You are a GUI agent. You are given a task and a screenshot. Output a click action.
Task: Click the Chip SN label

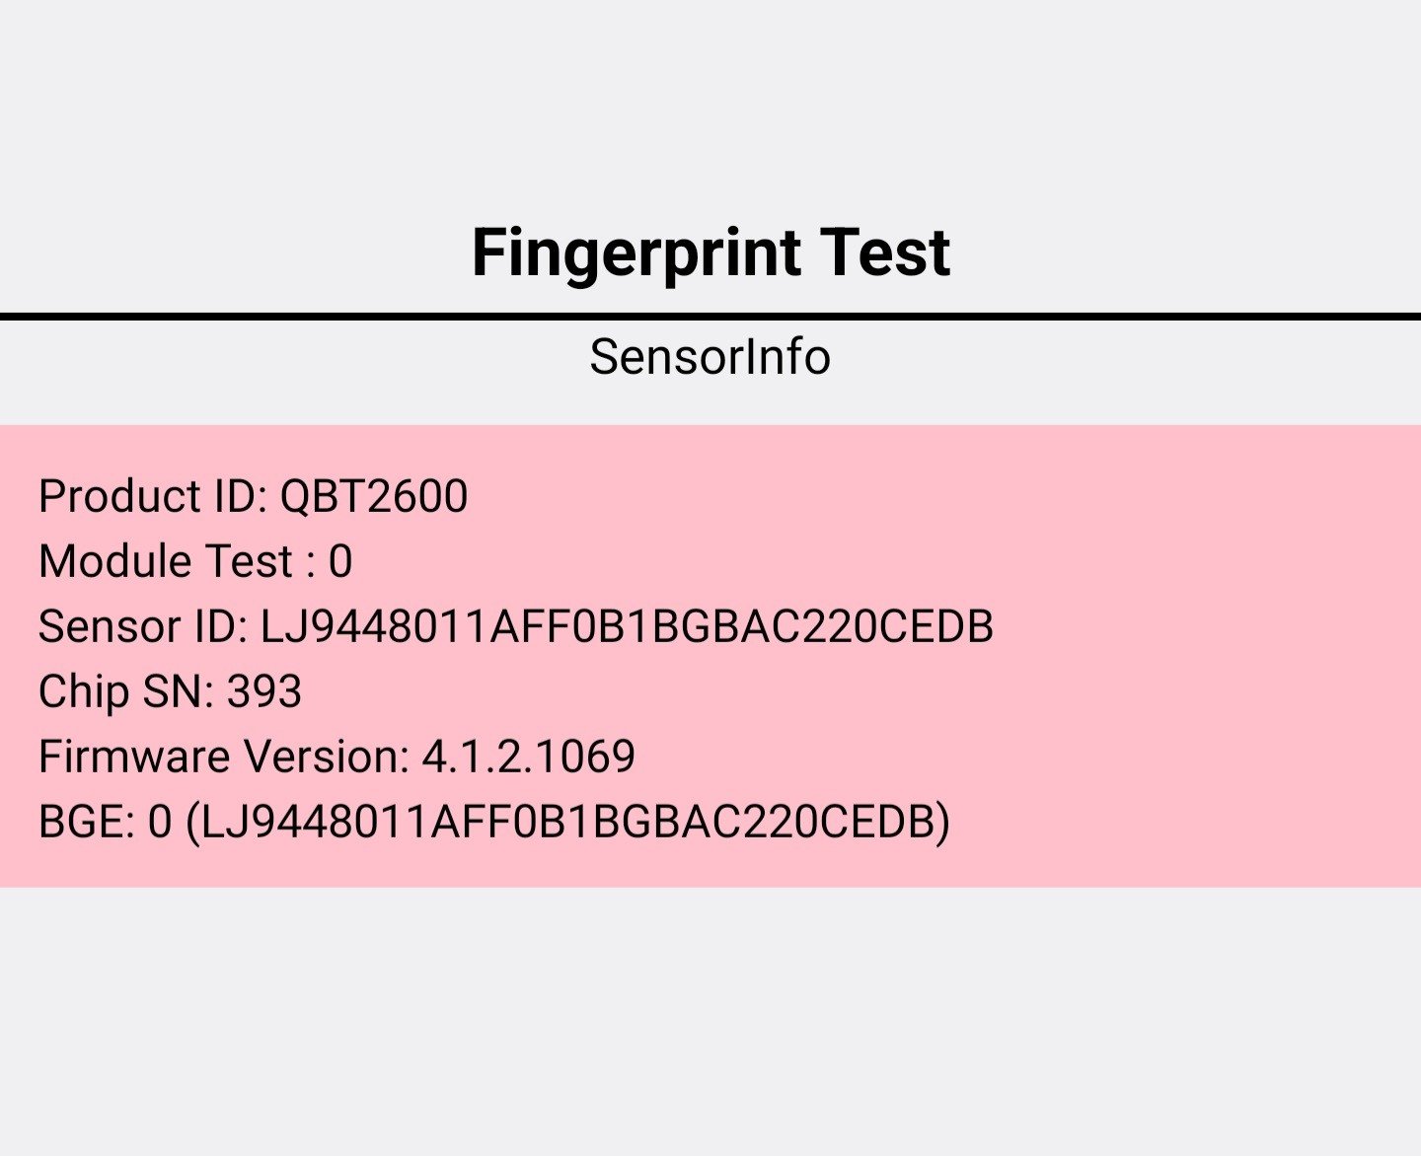(x=126, y=691)
